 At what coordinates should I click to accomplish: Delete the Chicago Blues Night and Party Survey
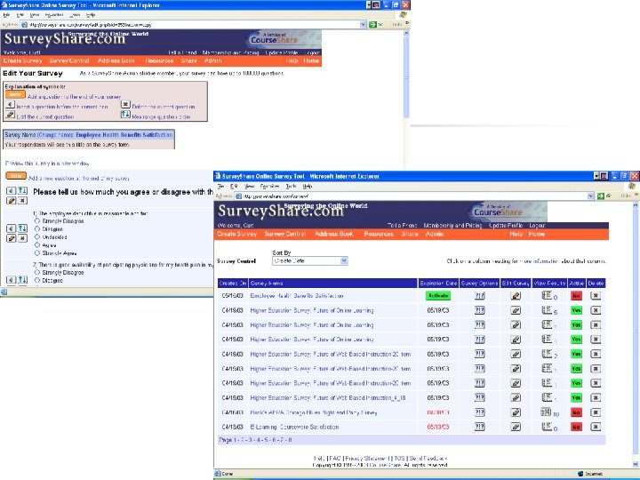pos(596,412)
